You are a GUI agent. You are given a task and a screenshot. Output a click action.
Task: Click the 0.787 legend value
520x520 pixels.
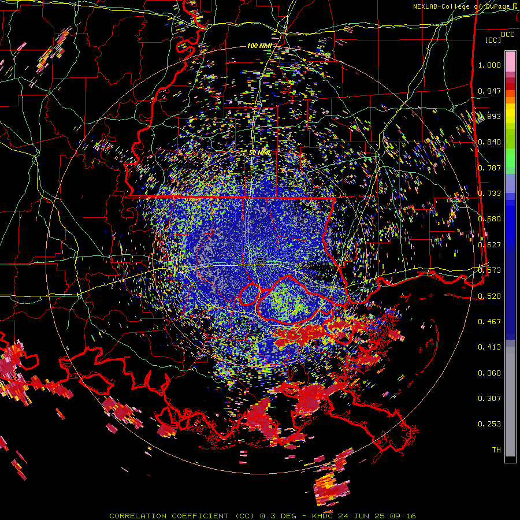[x=489, y=168]
